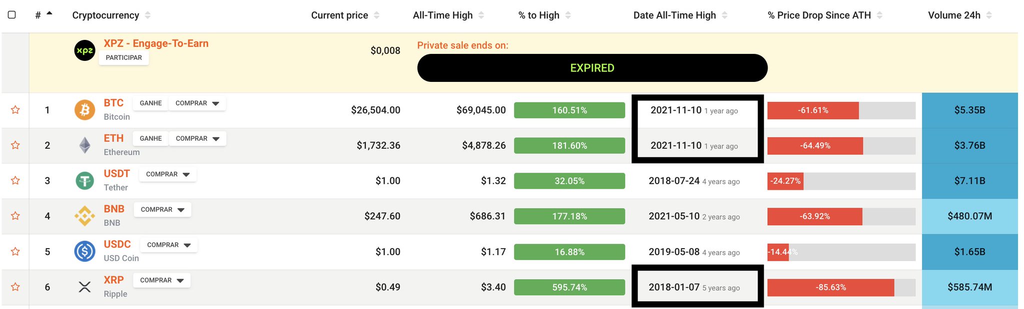Viewport: 1024px width, 309px height.
Task: Sort by rank number column arrow
Action: [x=49, y=14]
